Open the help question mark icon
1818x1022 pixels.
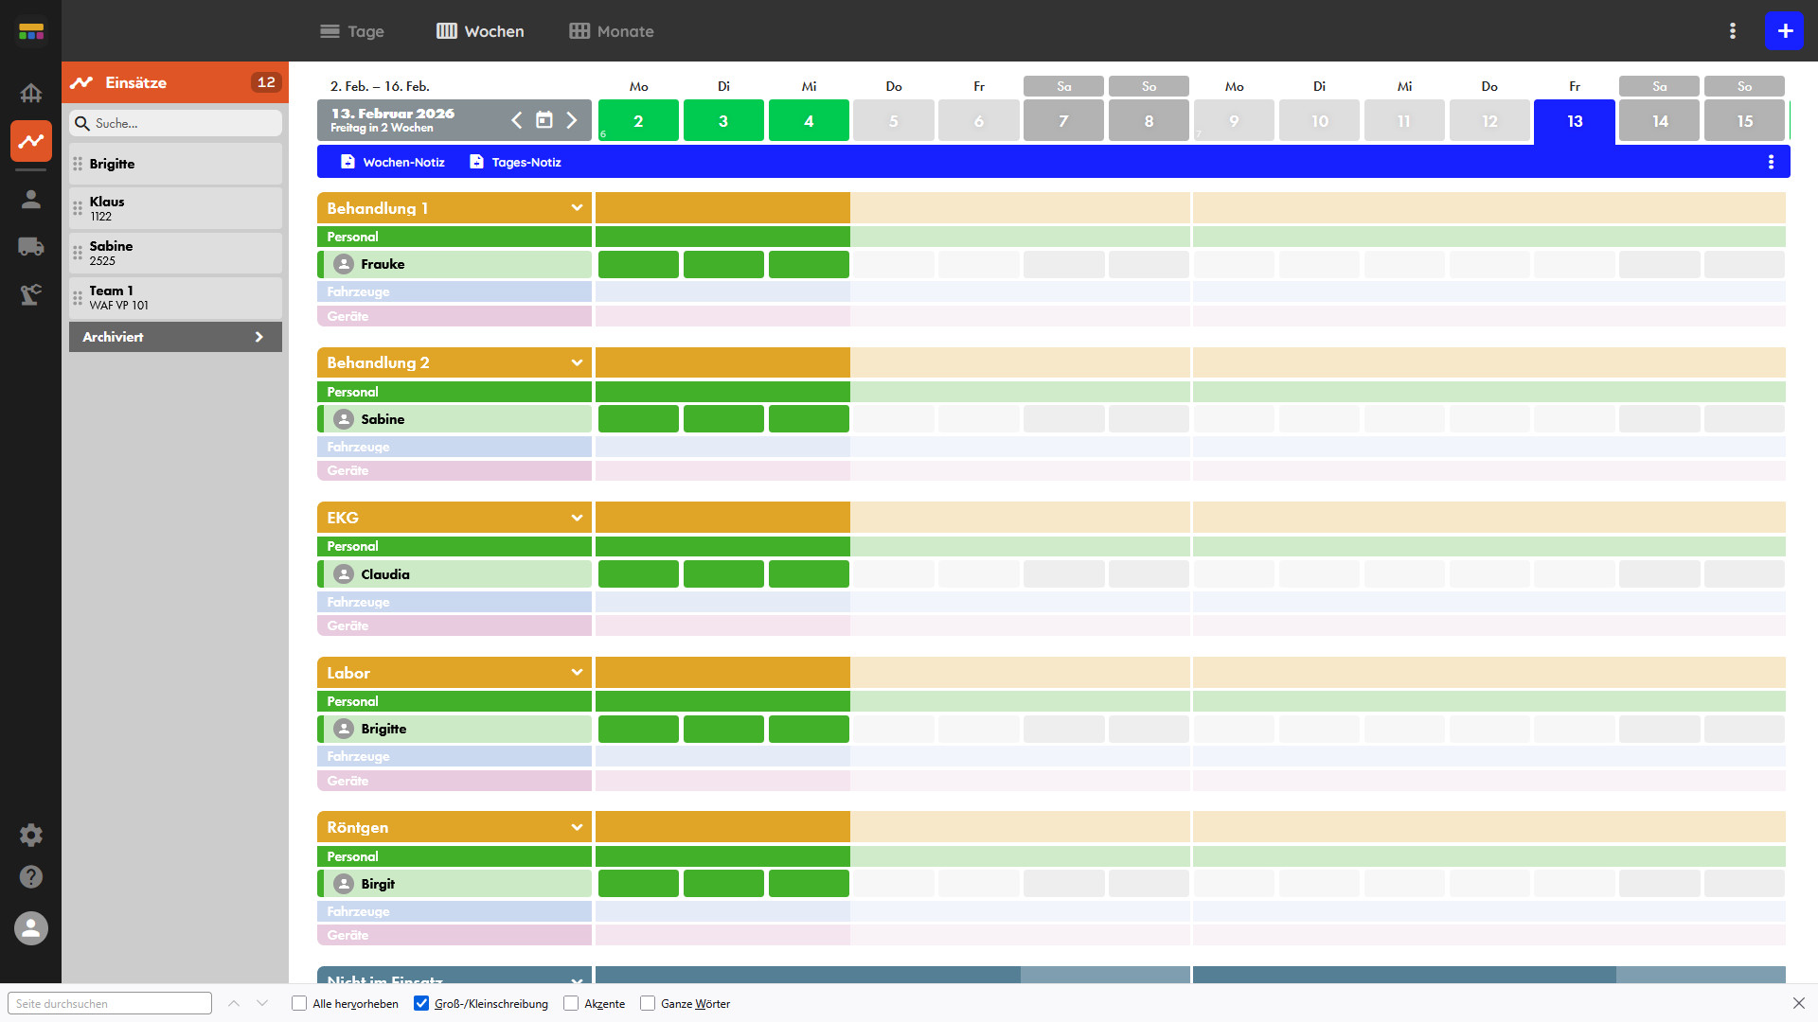pos(30,877)
